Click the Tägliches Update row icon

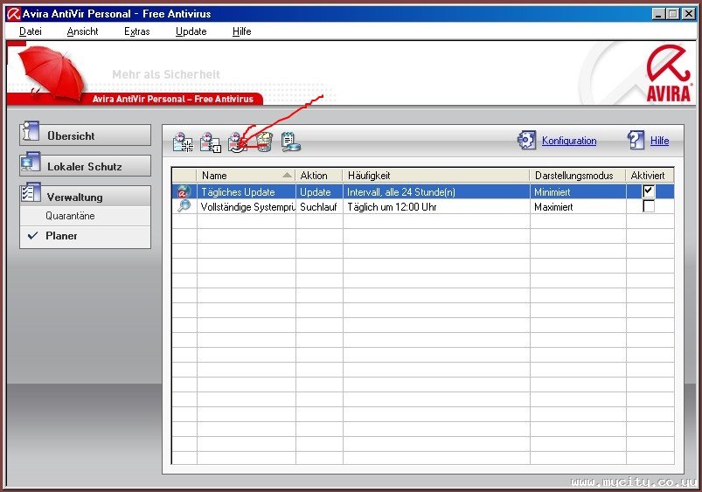point(184,191)
